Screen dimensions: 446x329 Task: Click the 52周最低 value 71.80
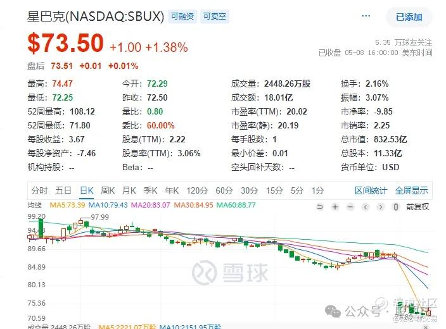click(x=80, y=125)
